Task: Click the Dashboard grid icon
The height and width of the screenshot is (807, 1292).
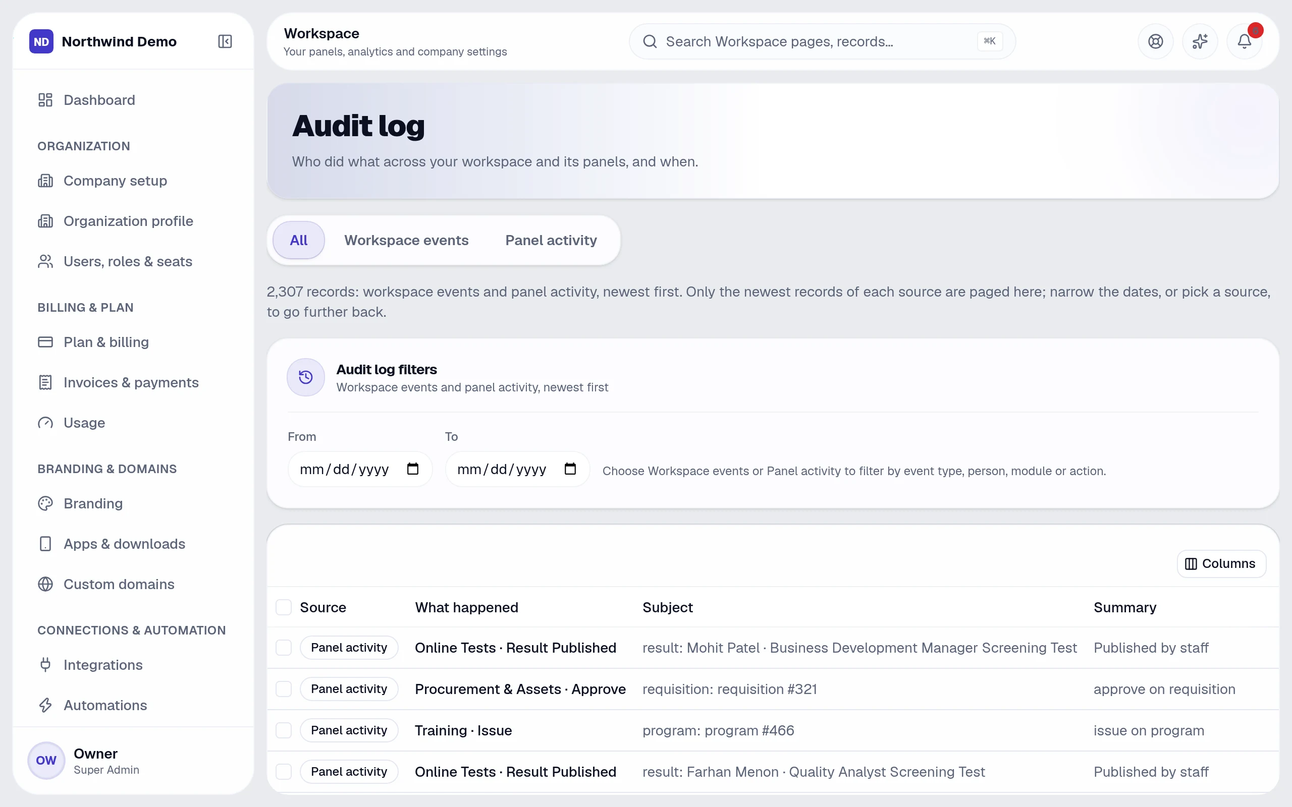Action: tap(45, 100)
